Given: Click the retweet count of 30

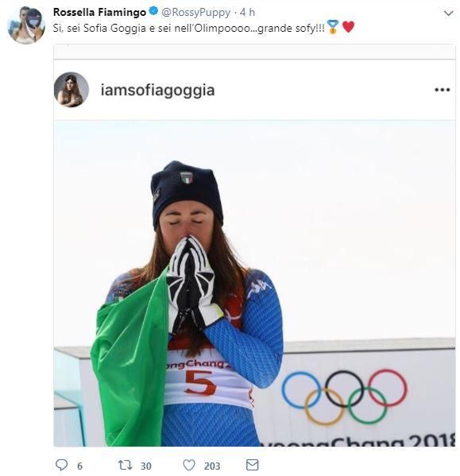Looking at the screenshot, I should (x=146, y=466).
